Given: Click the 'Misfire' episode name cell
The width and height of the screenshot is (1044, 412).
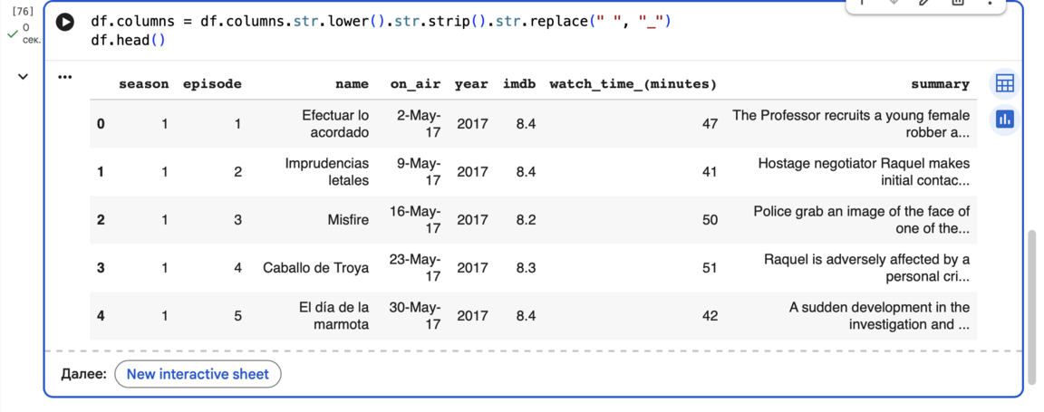Looking at the screenshot, I should (348, 220).
